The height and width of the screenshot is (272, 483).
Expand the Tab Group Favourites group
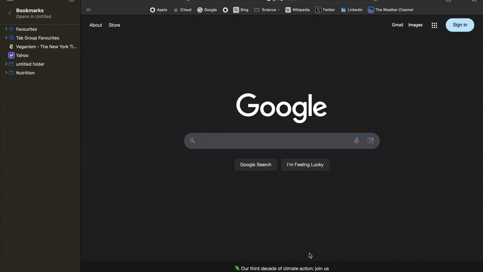coord(6,38)
